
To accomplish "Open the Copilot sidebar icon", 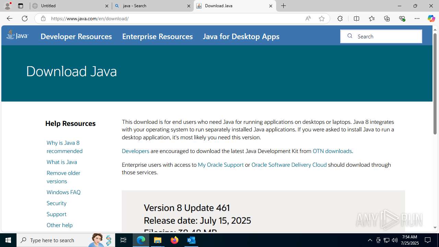I will (x=431, y=19).
